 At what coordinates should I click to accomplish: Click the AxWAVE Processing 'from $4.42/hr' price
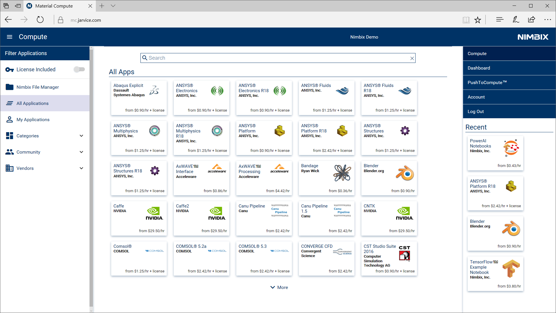[278, 191]
